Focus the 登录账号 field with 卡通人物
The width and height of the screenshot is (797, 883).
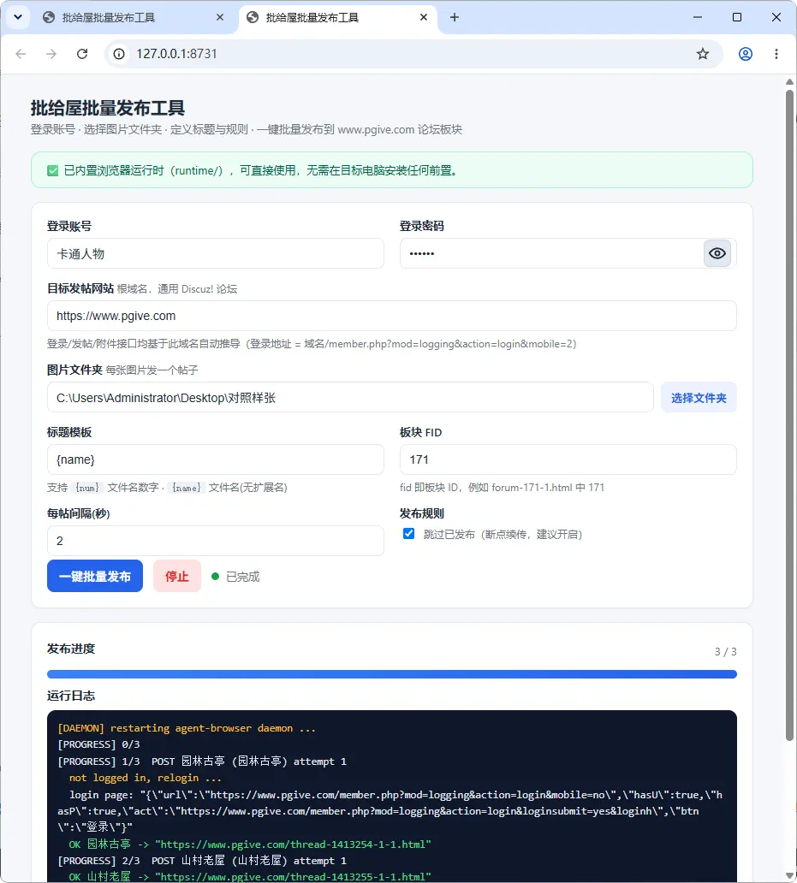(215, 253)
